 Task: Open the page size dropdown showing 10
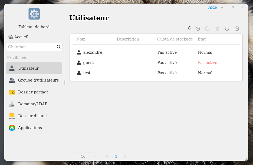point(85,156)
